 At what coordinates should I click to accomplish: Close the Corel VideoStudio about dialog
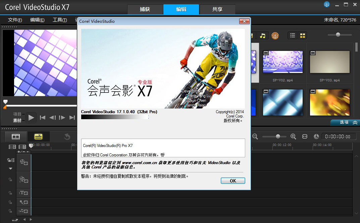(x=244, y=21)
